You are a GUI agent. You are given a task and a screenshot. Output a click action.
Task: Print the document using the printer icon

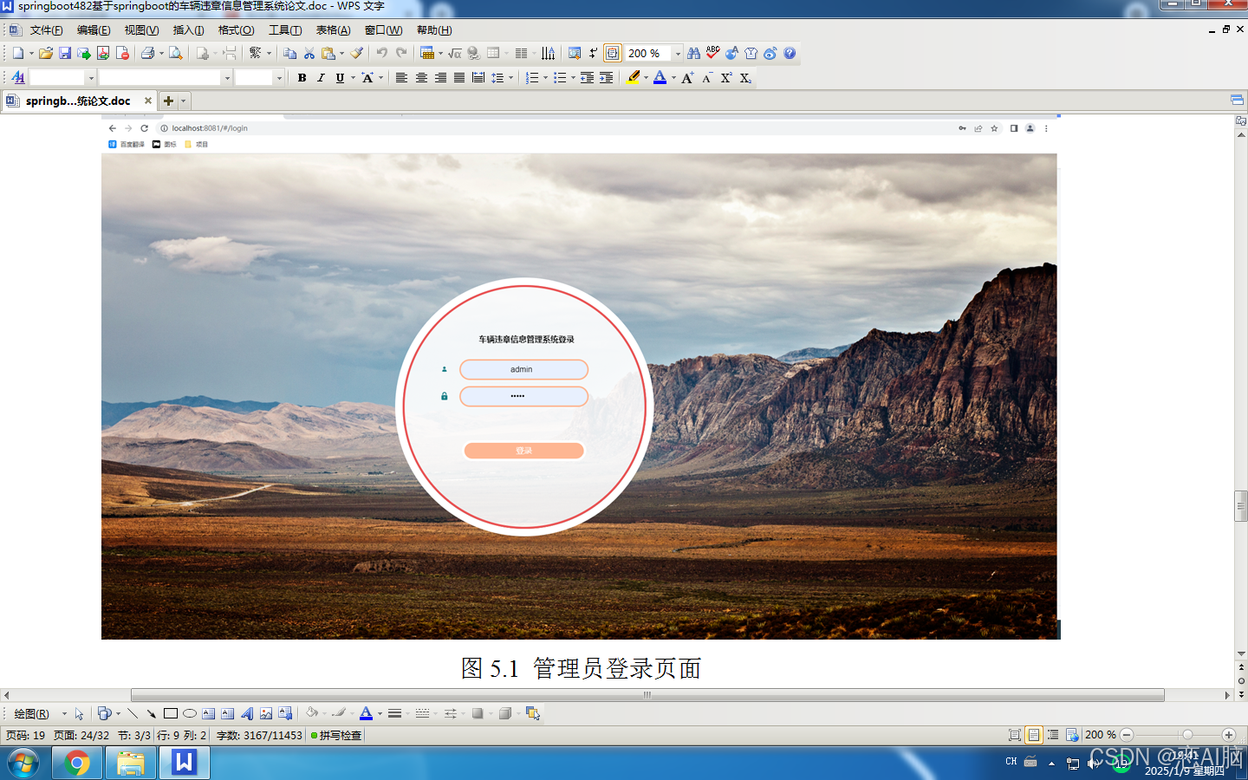148,53
